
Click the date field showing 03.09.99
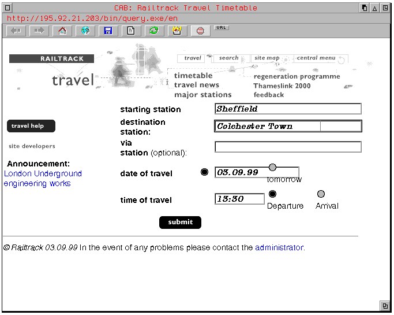(257, 172)
